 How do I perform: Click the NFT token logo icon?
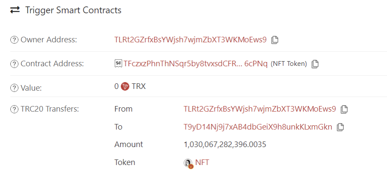click(188, 163)
